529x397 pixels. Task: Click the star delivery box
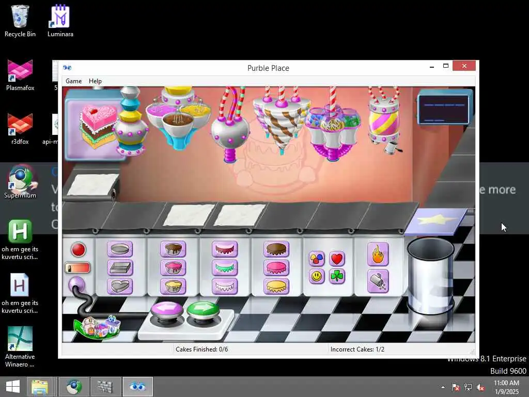click(436, 221)
